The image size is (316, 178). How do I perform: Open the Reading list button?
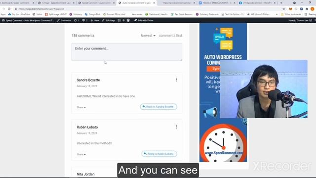point(310,14)
